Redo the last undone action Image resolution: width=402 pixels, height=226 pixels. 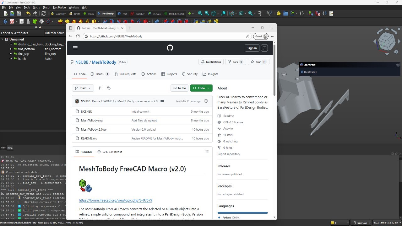(35, 13)
